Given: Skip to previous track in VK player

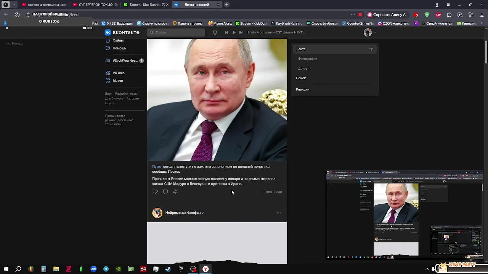Looking at the screenshot, I should 226,32.
